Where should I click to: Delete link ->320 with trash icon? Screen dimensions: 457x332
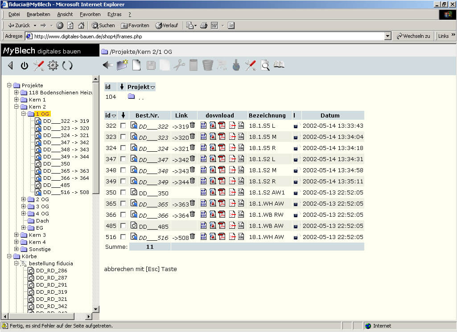coord(193,137)
